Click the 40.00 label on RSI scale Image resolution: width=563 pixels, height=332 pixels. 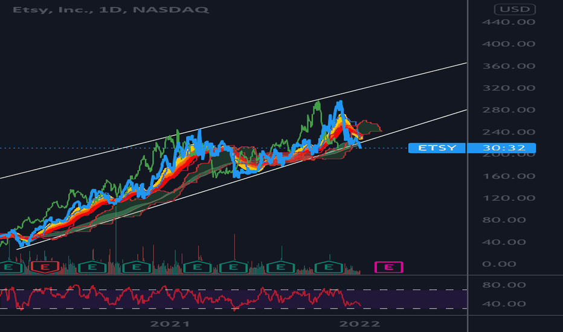[x=504, y=304]
